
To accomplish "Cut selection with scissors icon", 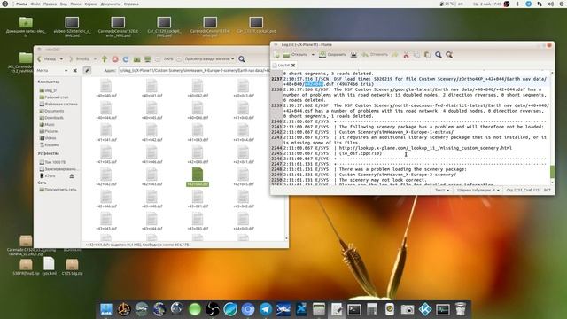I will [x=406, y=55].
